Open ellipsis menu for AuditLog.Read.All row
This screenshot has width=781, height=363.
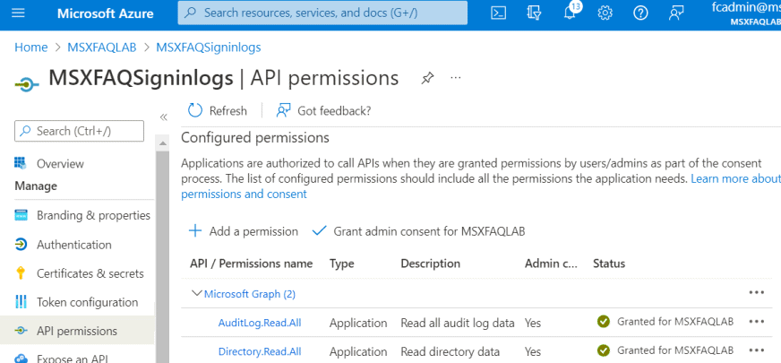[x=757, y=322]
